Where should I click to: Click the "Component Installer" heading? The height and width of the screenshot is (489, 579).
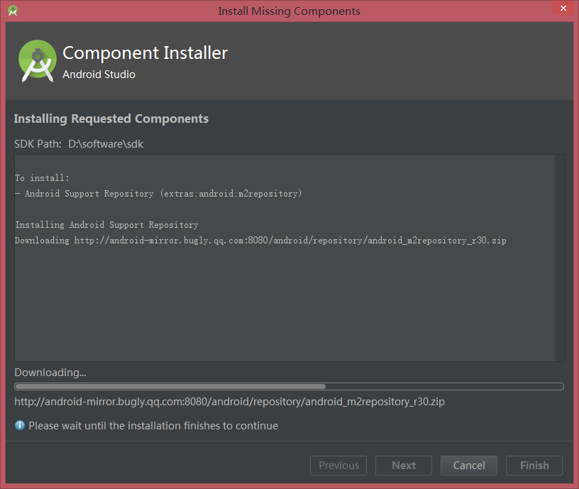click(x=145, y=53)
